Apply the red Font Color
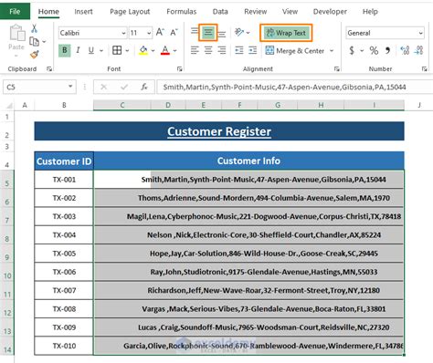Screen dimensions: 433x363 click(x=165, y=50)
